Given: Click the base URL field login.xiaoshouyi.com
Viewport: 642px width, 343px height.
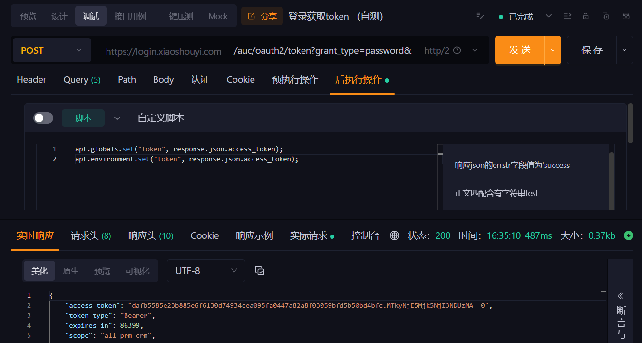Looking at the screenshot, I should pos(164,51).
